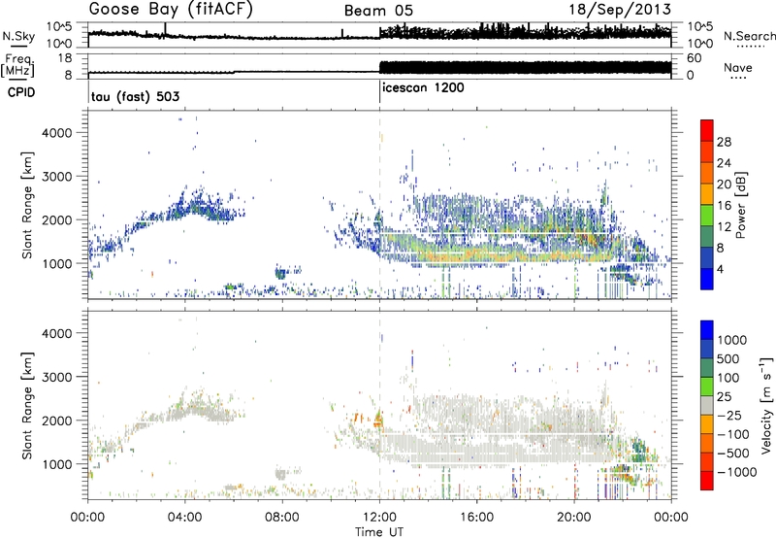Click the 'Time UT' axis label
This screenshot has height=538, width=776.
[x=379, y=531]
